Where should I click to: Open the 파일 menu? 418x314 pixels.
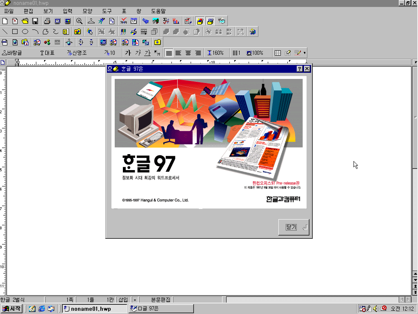click(9, 11)
